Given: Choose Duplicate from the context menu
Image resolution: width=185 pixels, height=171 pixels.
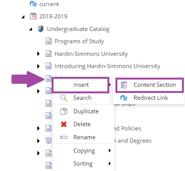Looking at the screenshot, I should pos(86,111).
